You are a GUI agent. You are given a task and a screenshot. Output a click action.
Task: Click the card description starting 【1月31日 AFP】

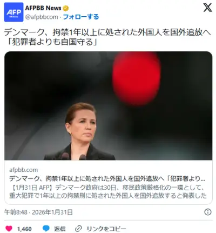108,191
